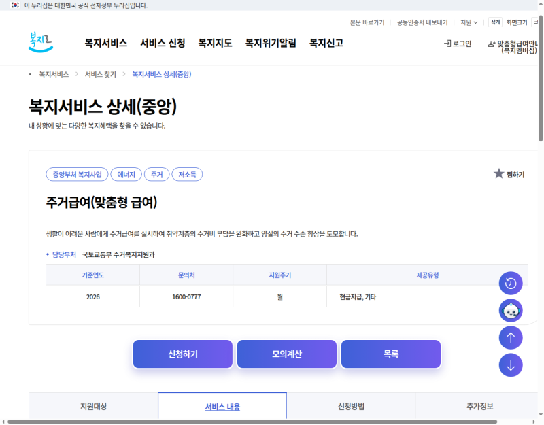Image resolution: width=544 pixels, height=425 pixels.
Task: Click the vertical scrollbar thumb
Action: pos(541,78)
